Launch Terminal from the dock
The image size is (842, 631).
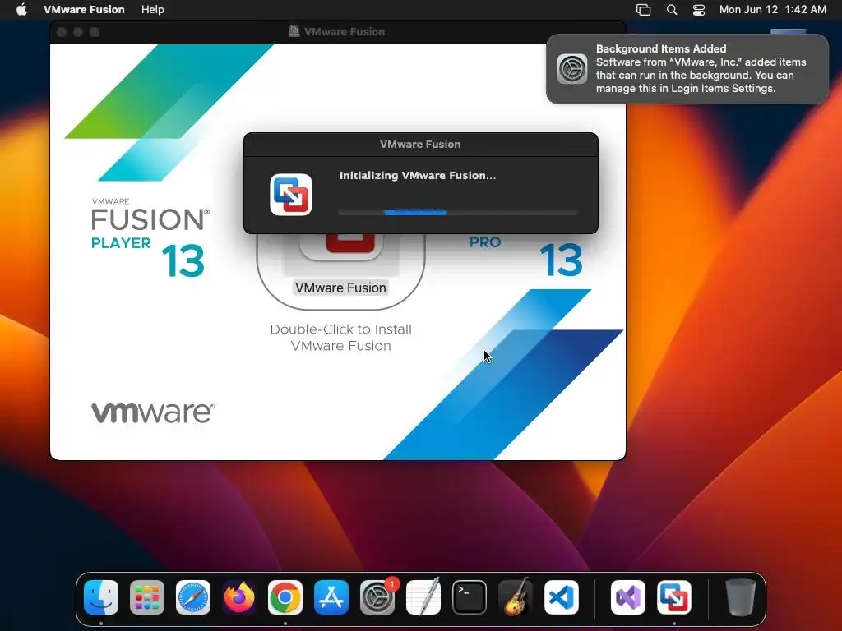(470, 597)
